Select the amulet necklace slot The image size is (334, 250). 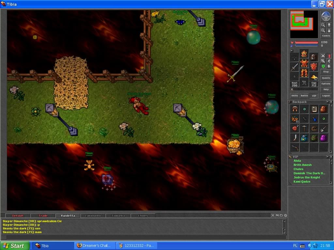[295, 57]
